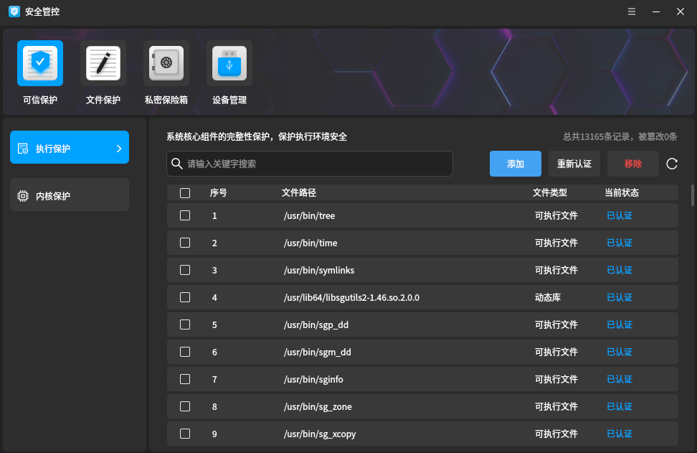
Task: Expand the 执行保护 chevron arrow
Action: [x=119, y=149]
